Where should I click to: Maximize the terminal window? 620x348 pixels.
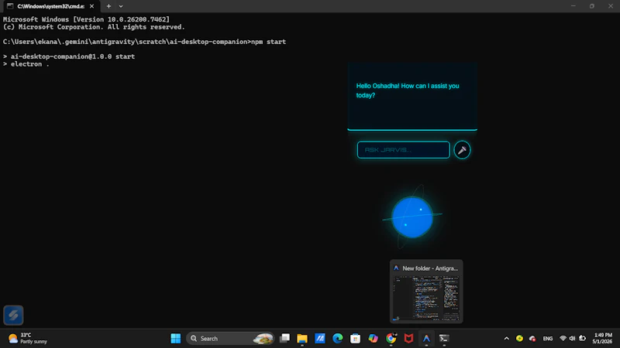592,6
